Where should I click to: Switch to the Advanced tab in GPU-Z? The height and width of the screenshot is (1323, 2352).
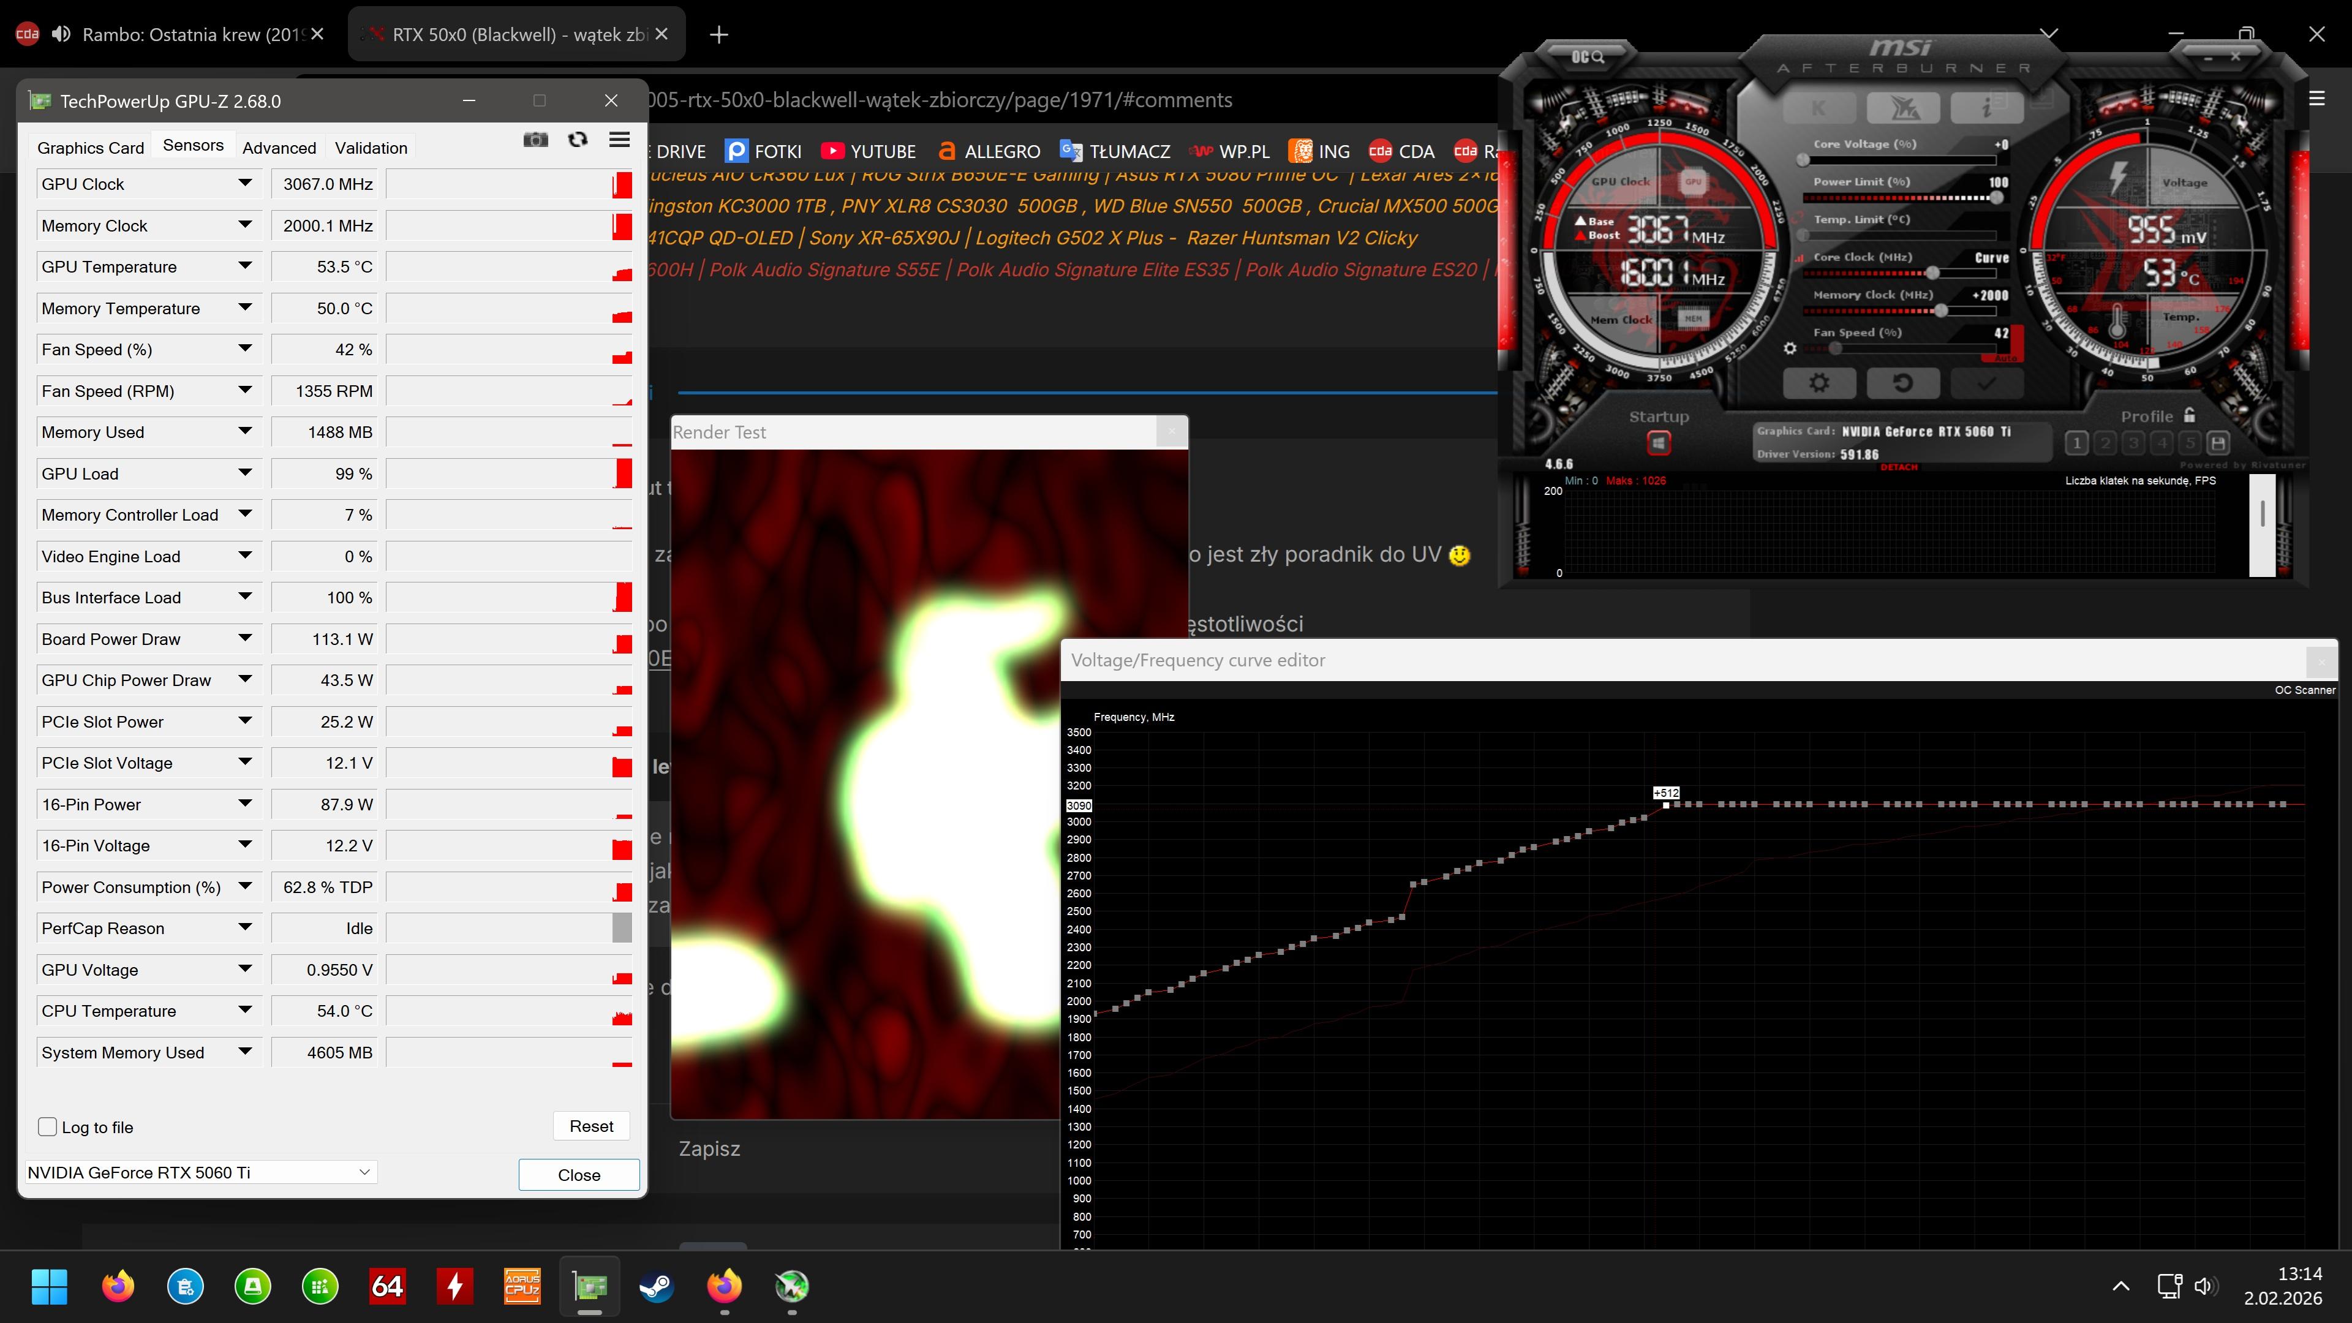pos(279,148)
